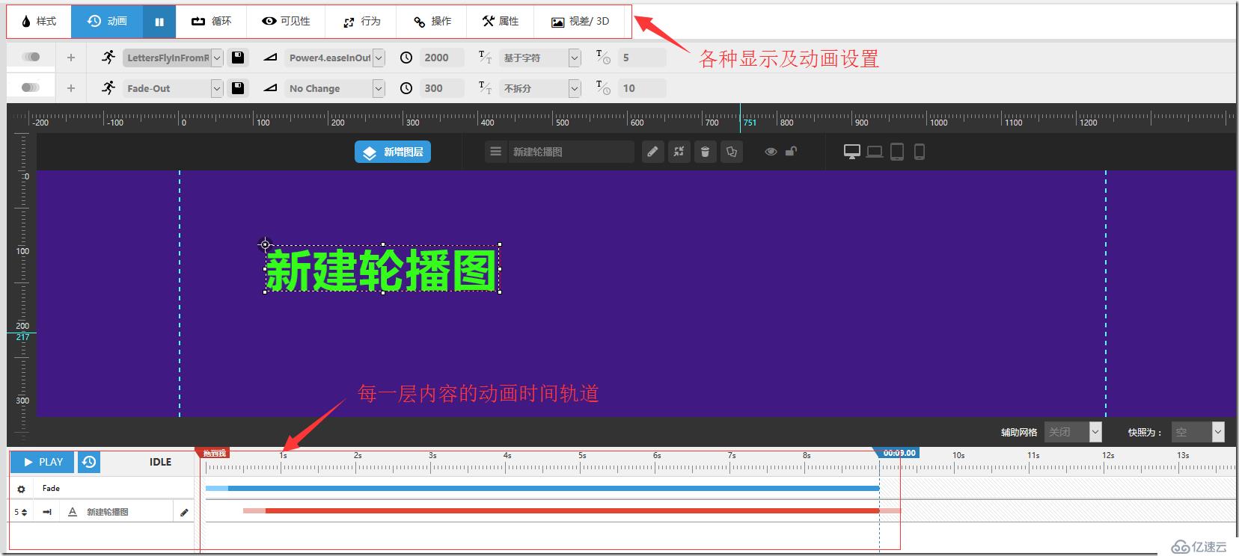Open Fade slide settings gear icon
This screenshot has height=556, width=1239.
coord(21,489)
